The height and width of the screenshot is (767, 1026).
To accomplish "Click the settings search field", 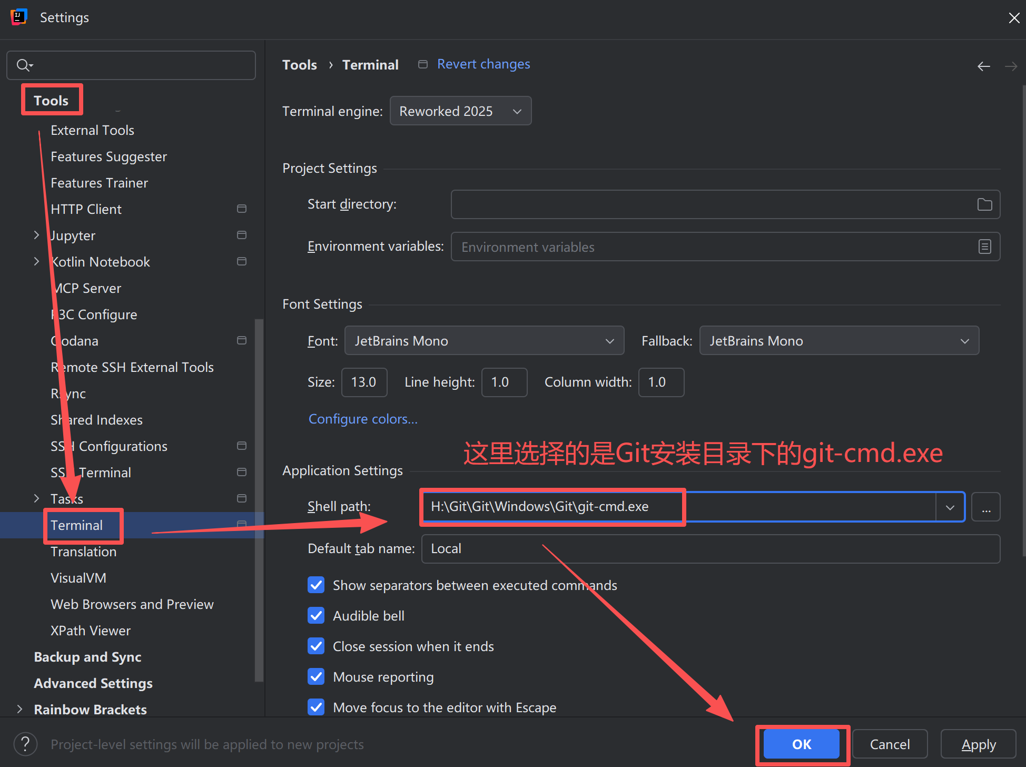I will [131, 65].
